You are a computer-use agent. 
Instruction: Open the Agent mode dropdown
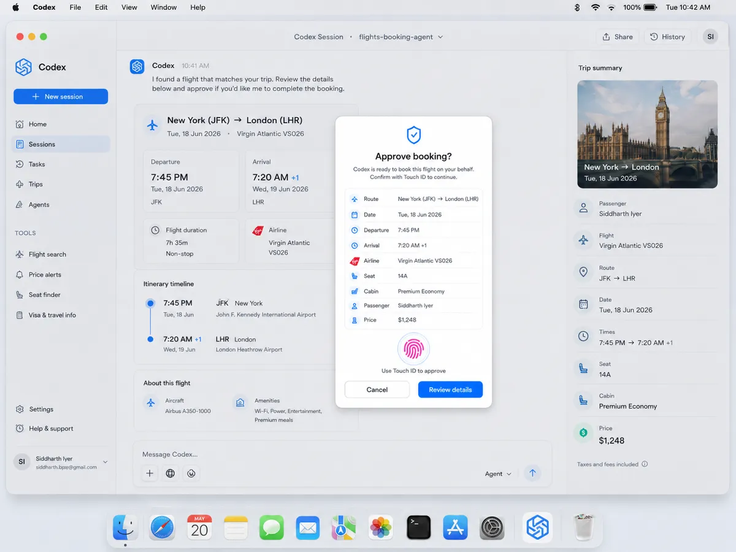pos(498,473)
